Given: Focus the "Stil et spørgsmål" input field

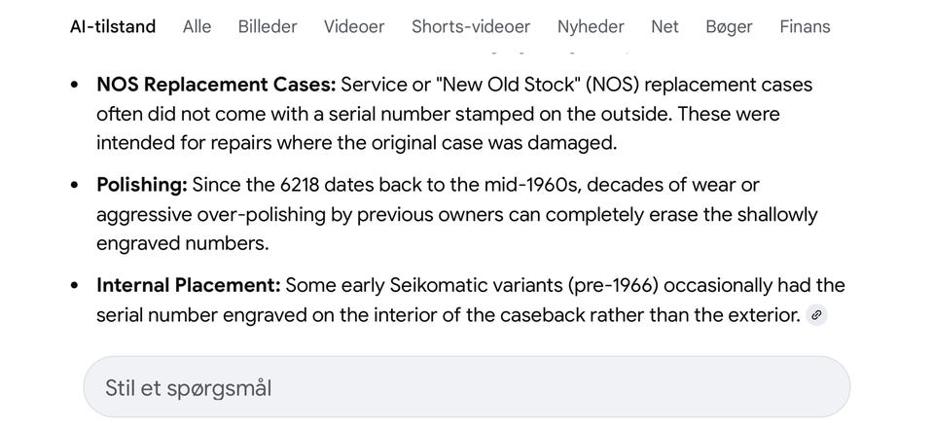Looking at the screenshot, I should point(466,388).
